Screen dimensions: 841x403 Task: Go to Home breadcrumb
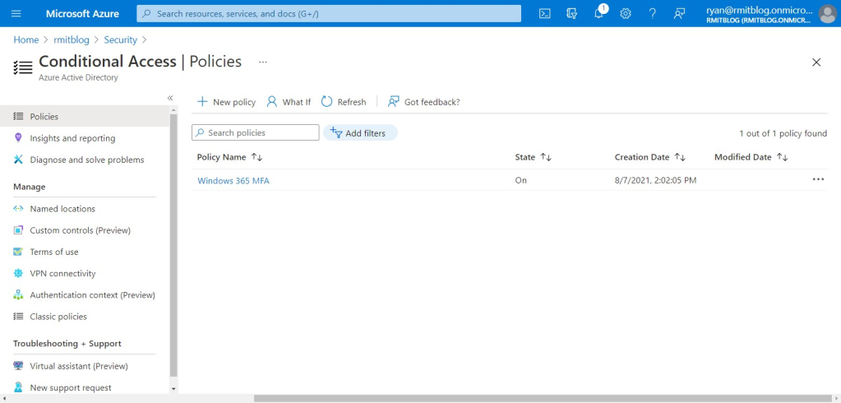pyautogui.click(x=25, y=39)
